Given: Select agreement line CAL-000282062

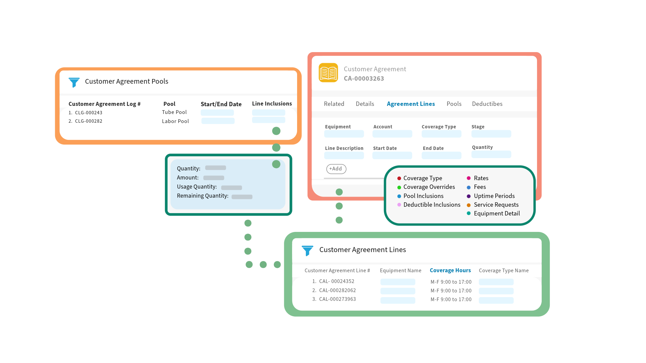Looking at the screenshot, I should (337, 290).
